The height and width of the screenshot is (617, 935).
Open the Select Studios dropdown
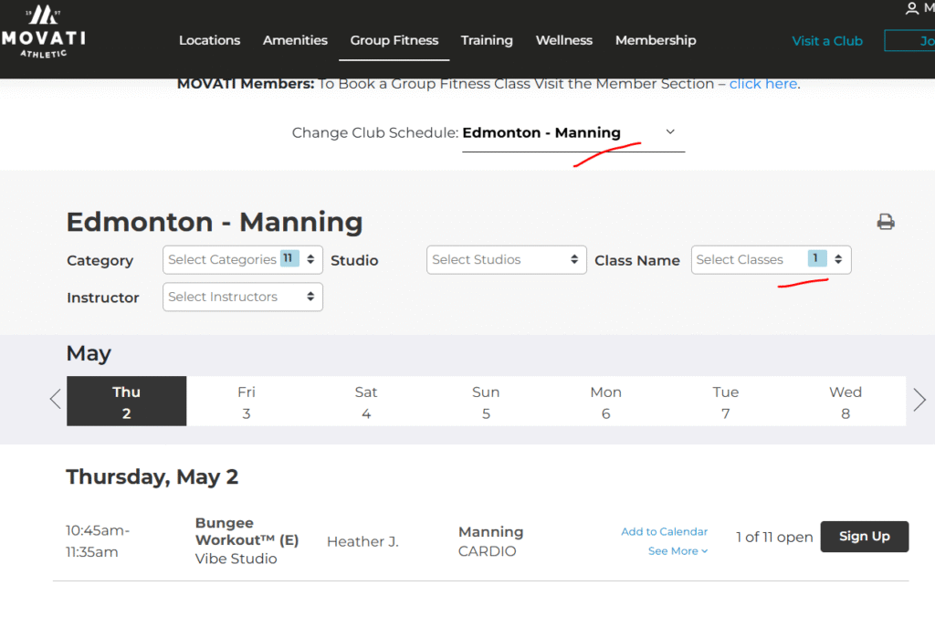coord(506,260)
